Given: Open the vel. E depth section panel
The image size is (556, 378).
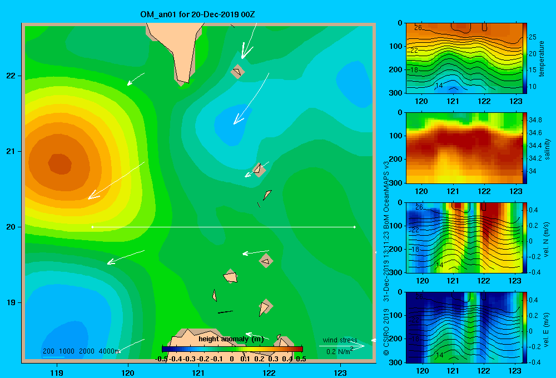Looking at the screenshot, I should pos(464,327).
